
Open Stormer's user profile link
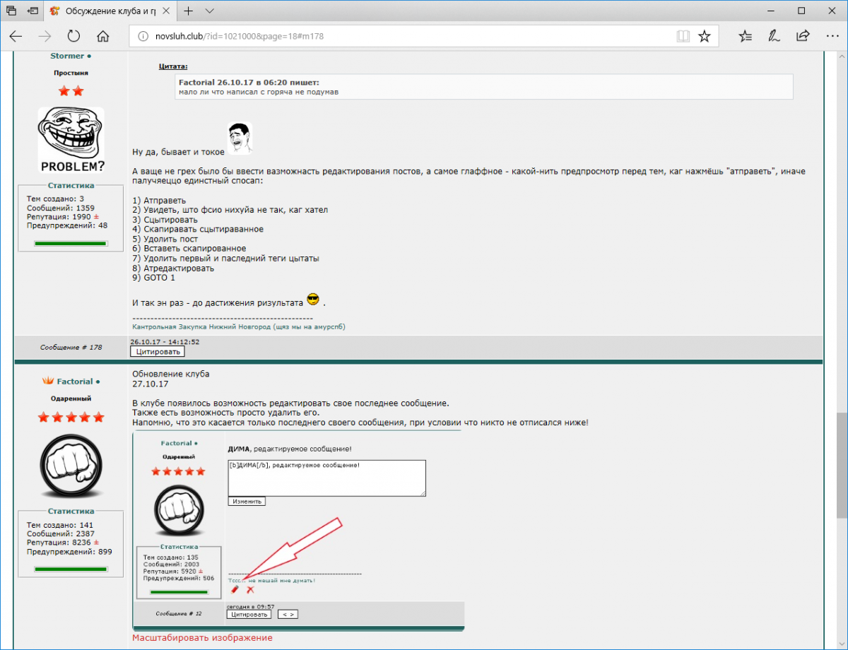coord(67,56)
